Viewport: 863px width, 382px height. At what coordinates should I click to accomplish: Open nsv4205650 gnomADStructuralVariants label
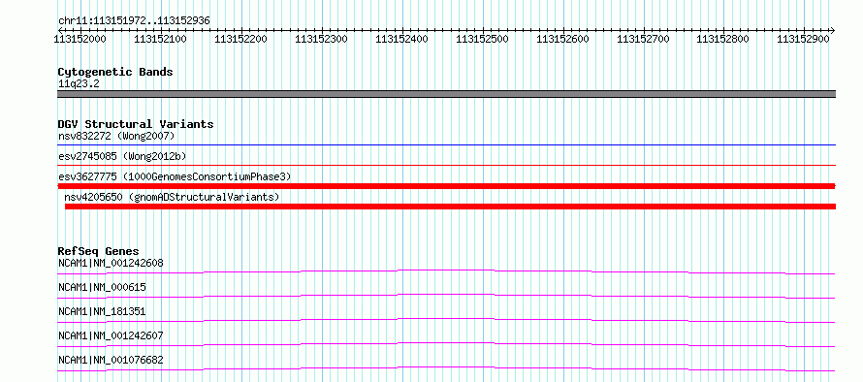pyautogui.click(x=173, y=197)
